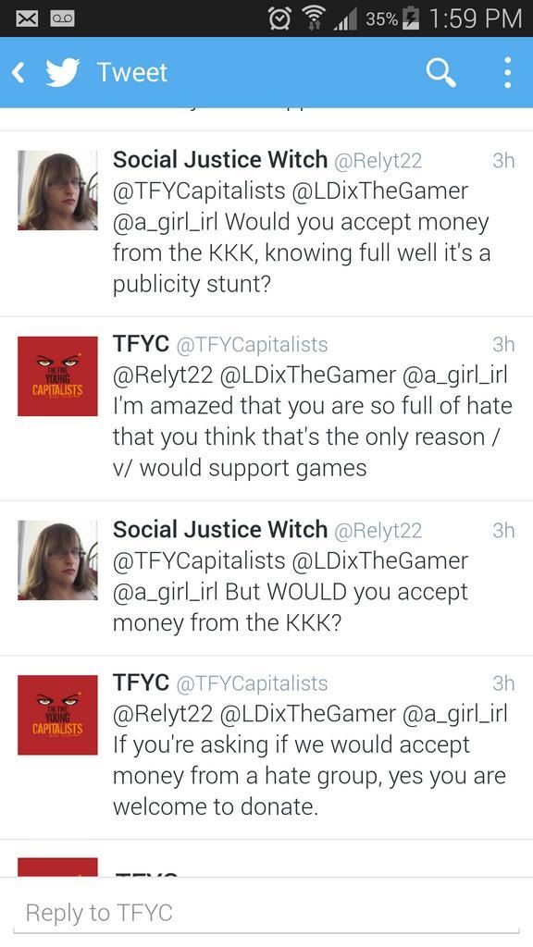This screenshot has width=533, height=947.
Task: Open @TFYCapitalists handle in second tweet header
Action: click(252, 345)
